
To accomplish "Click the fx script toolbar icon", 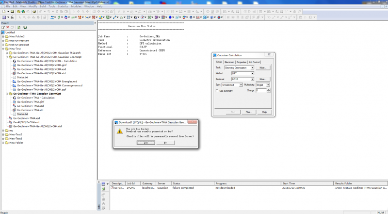I will [12, 17].
